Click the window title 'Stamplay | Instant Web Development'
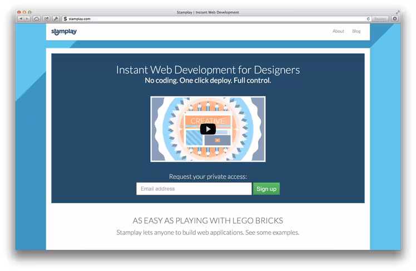Screen dimensions: 416x271 [x=208, y=12]
